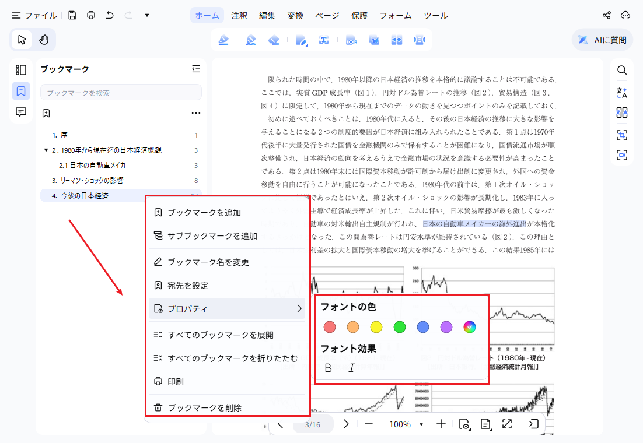Switch to the 編集 tab
The height and width of the screenshot is (443, 643).
click(x=267, y=16)
